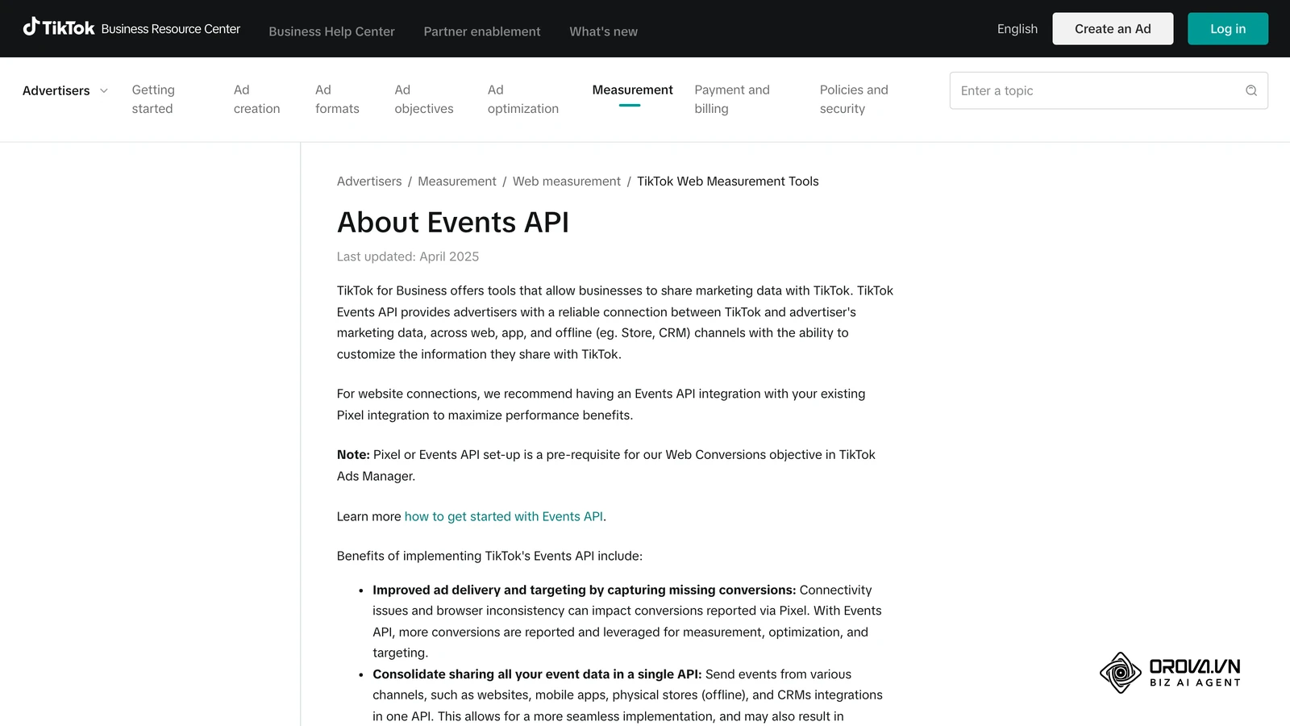Open What's new menu item
Viewport: 1290px width, 726px height.
tap(603, 31)
